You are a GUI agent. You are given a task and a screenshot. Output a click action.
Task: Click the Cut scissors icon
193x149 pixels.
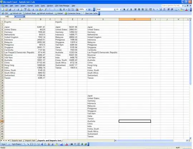(x=33, y=9)
